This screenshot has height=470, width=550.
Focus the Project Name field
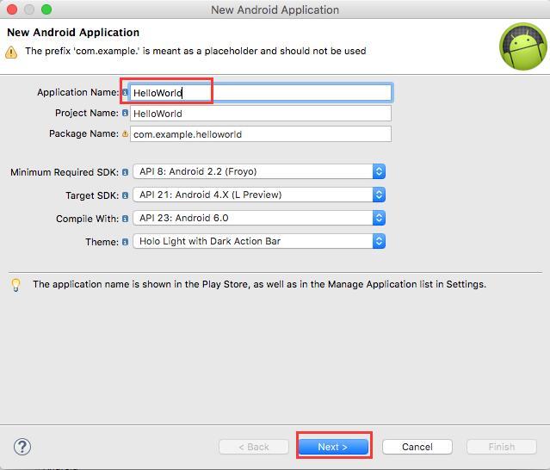coord(261,114)
